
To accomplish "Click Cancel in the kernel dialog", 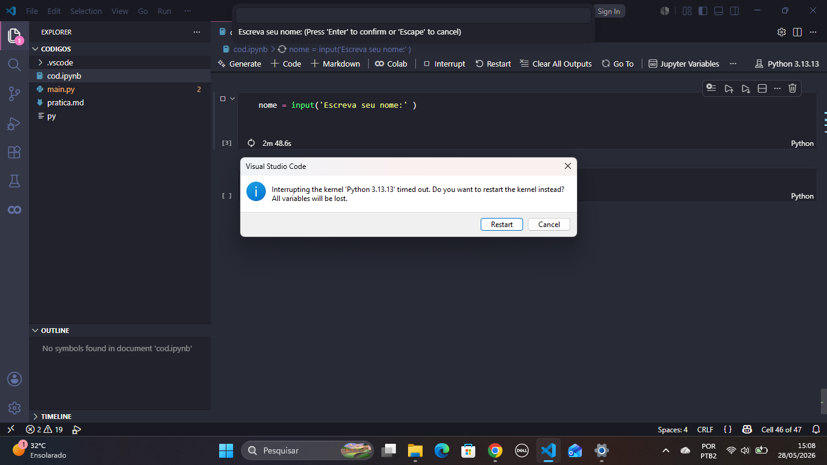I will click(549, 225).
